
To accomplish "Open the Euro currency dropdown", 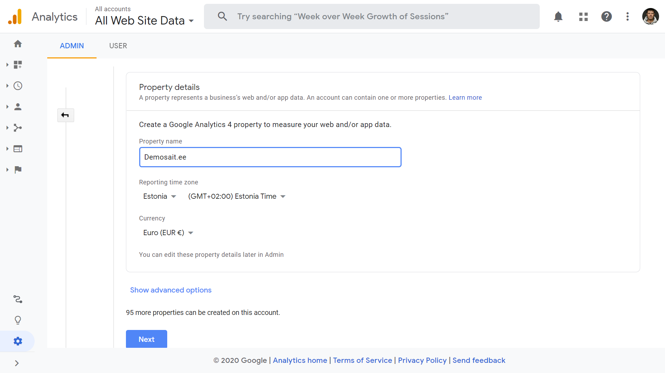I will 168,233.
